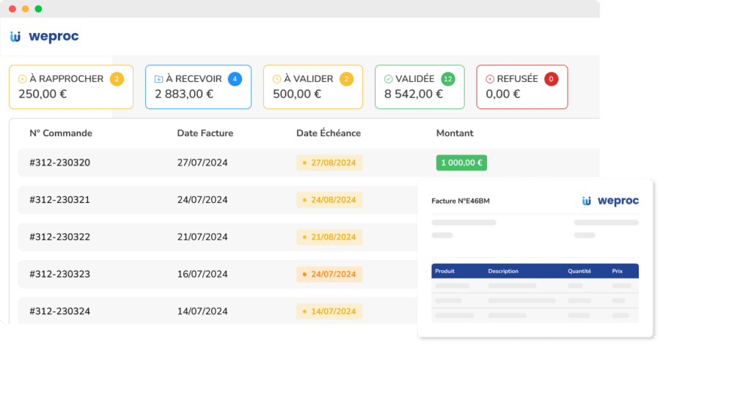Click the Validée checkmark icon
Screen dimensions: 751x397
pyautogui.click(x=388, y=79)
